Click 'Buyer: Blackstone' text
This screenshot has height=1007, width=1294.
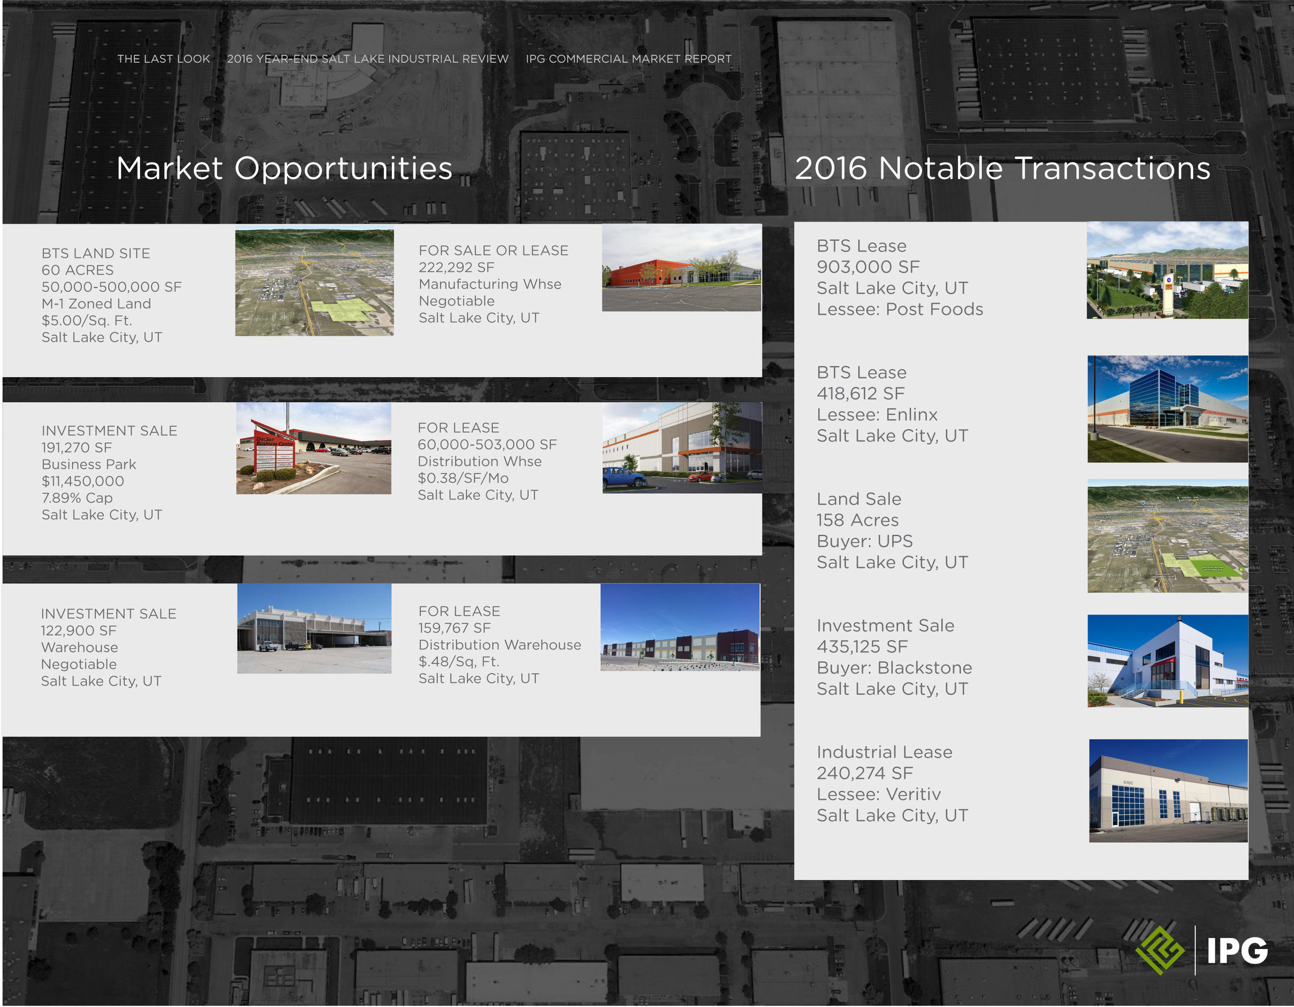(894, 667)
